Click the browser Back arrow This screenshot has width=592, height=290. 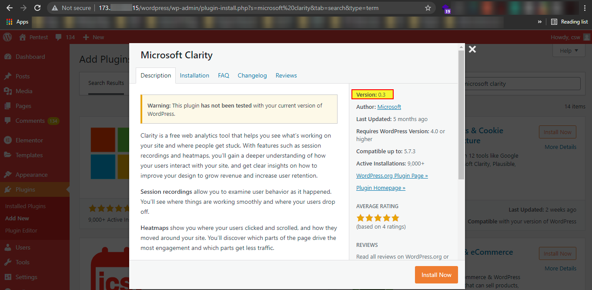click(10, 8)
